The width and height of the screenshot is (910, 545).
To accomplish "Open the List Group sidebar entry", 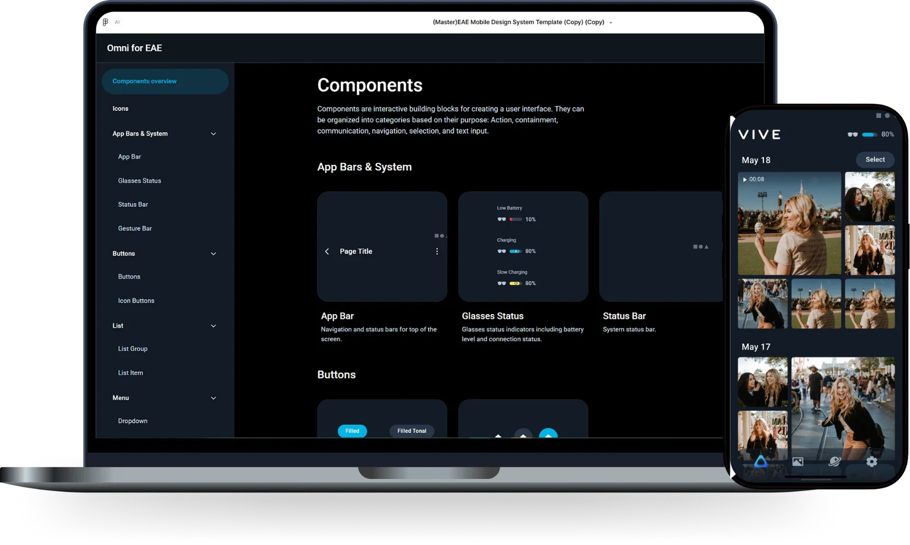I will coord(133,349).
